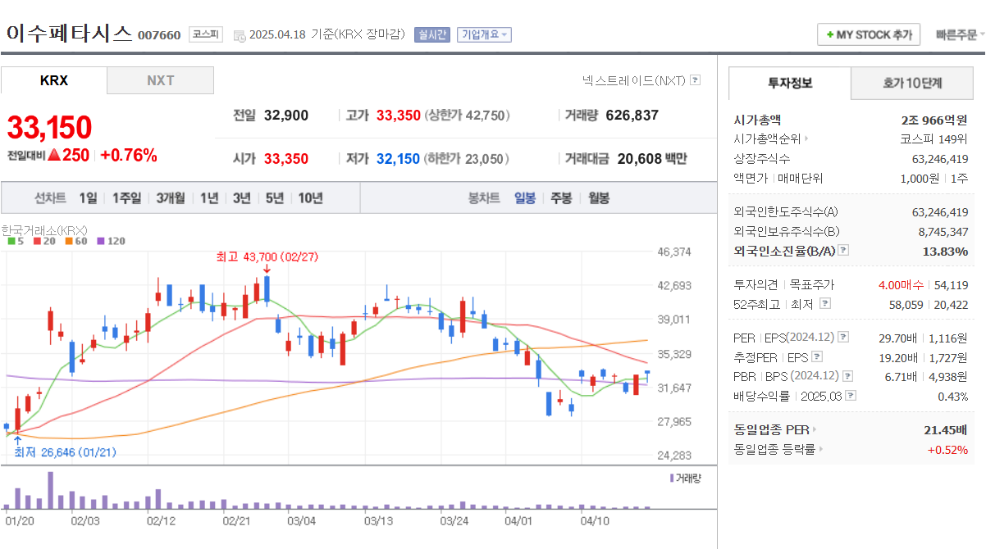Click the current price 33,150
Image resolution: width=986 pixels, height=549 pixels.
click(49, 127)
